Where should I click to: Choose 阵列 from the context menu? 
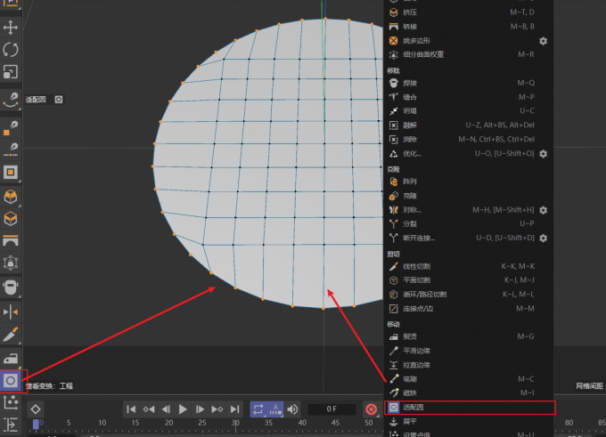(x=469, y=182)
